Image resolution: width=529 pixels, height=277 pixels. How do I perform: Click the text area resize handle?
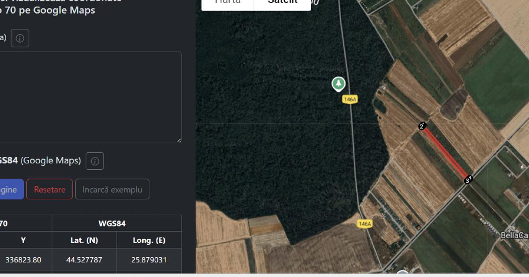(x=179, y=140)
